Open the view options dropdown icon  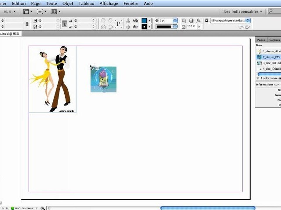[x=28, y=12]
